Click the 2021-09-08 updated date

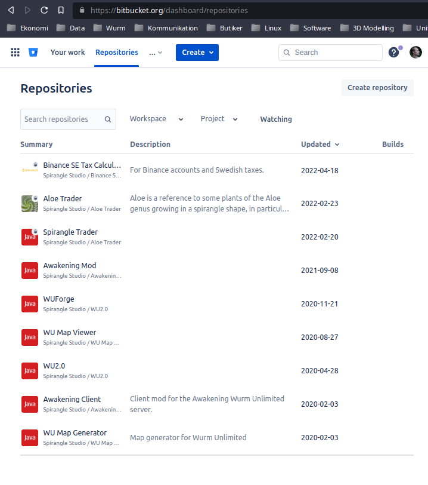[x=320, y=271]
